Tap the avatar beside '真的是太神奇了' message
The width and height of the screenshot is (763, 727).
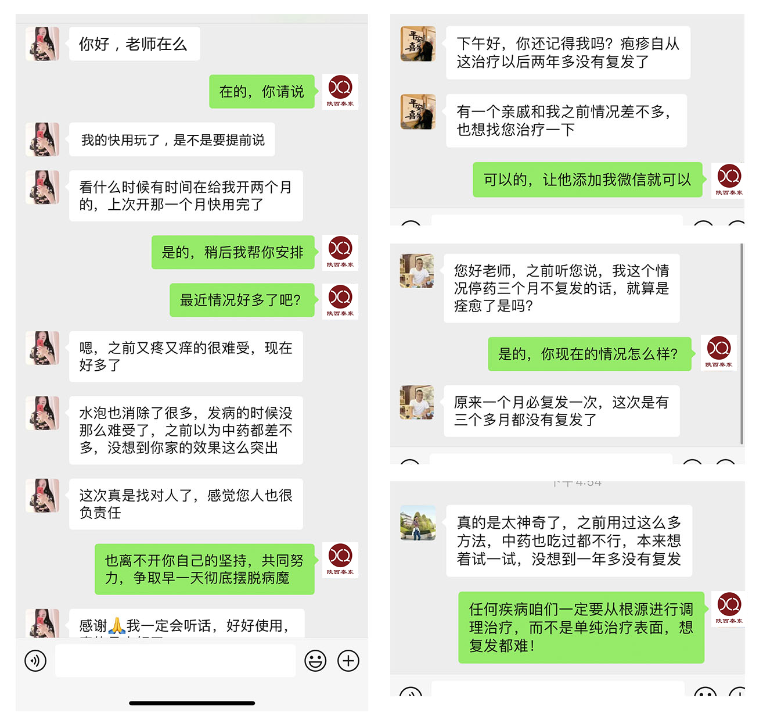pyautogui.click(x=418, y=522)
